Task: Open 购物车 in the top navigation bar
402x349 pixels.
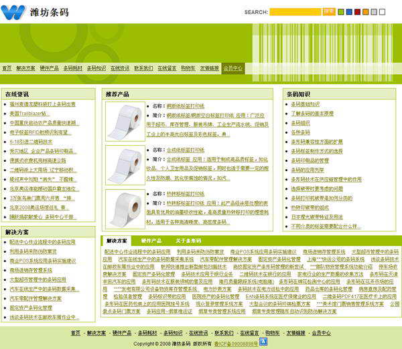Action: (x=188, y=68)
